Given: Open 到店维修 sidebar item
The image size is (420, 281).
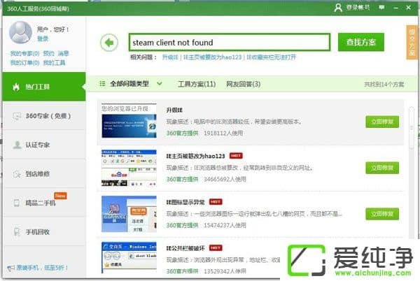Looking at the screenshot, I should click(x=45, y=174).
